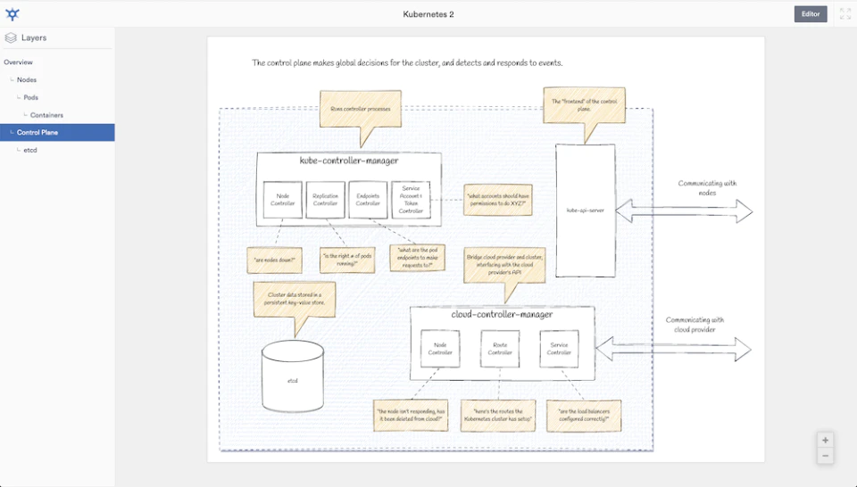
Task: Click the 'are nodes down?' note
Action: pos(274,260)
